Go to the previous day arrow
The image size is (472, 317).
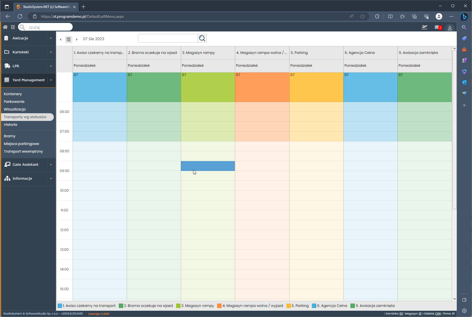tap(61, 39)
